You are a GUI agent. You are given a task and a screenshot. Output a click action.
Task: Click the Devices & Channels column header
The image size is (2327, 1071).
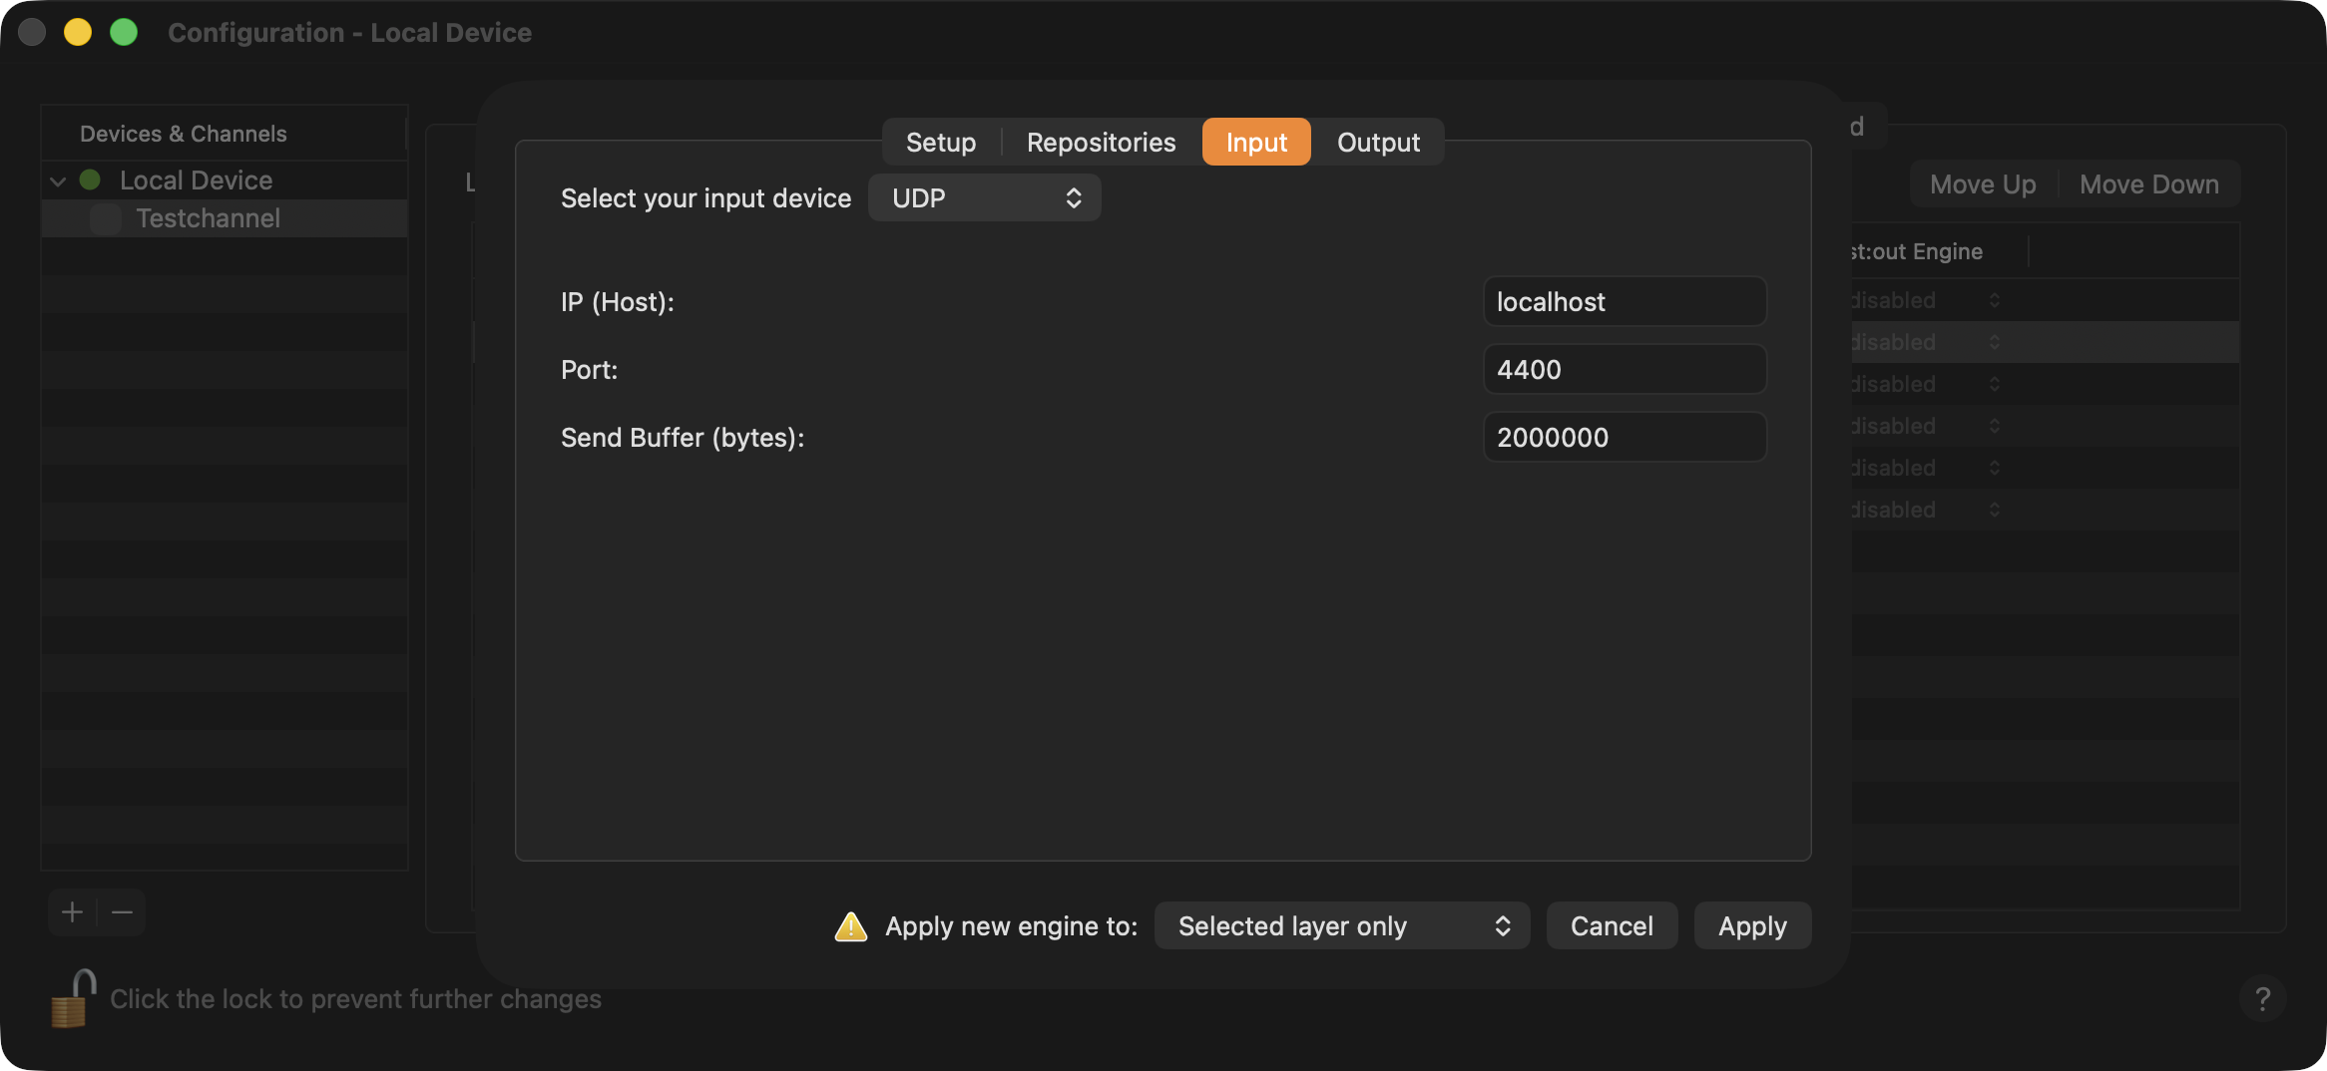click(224, 134)
